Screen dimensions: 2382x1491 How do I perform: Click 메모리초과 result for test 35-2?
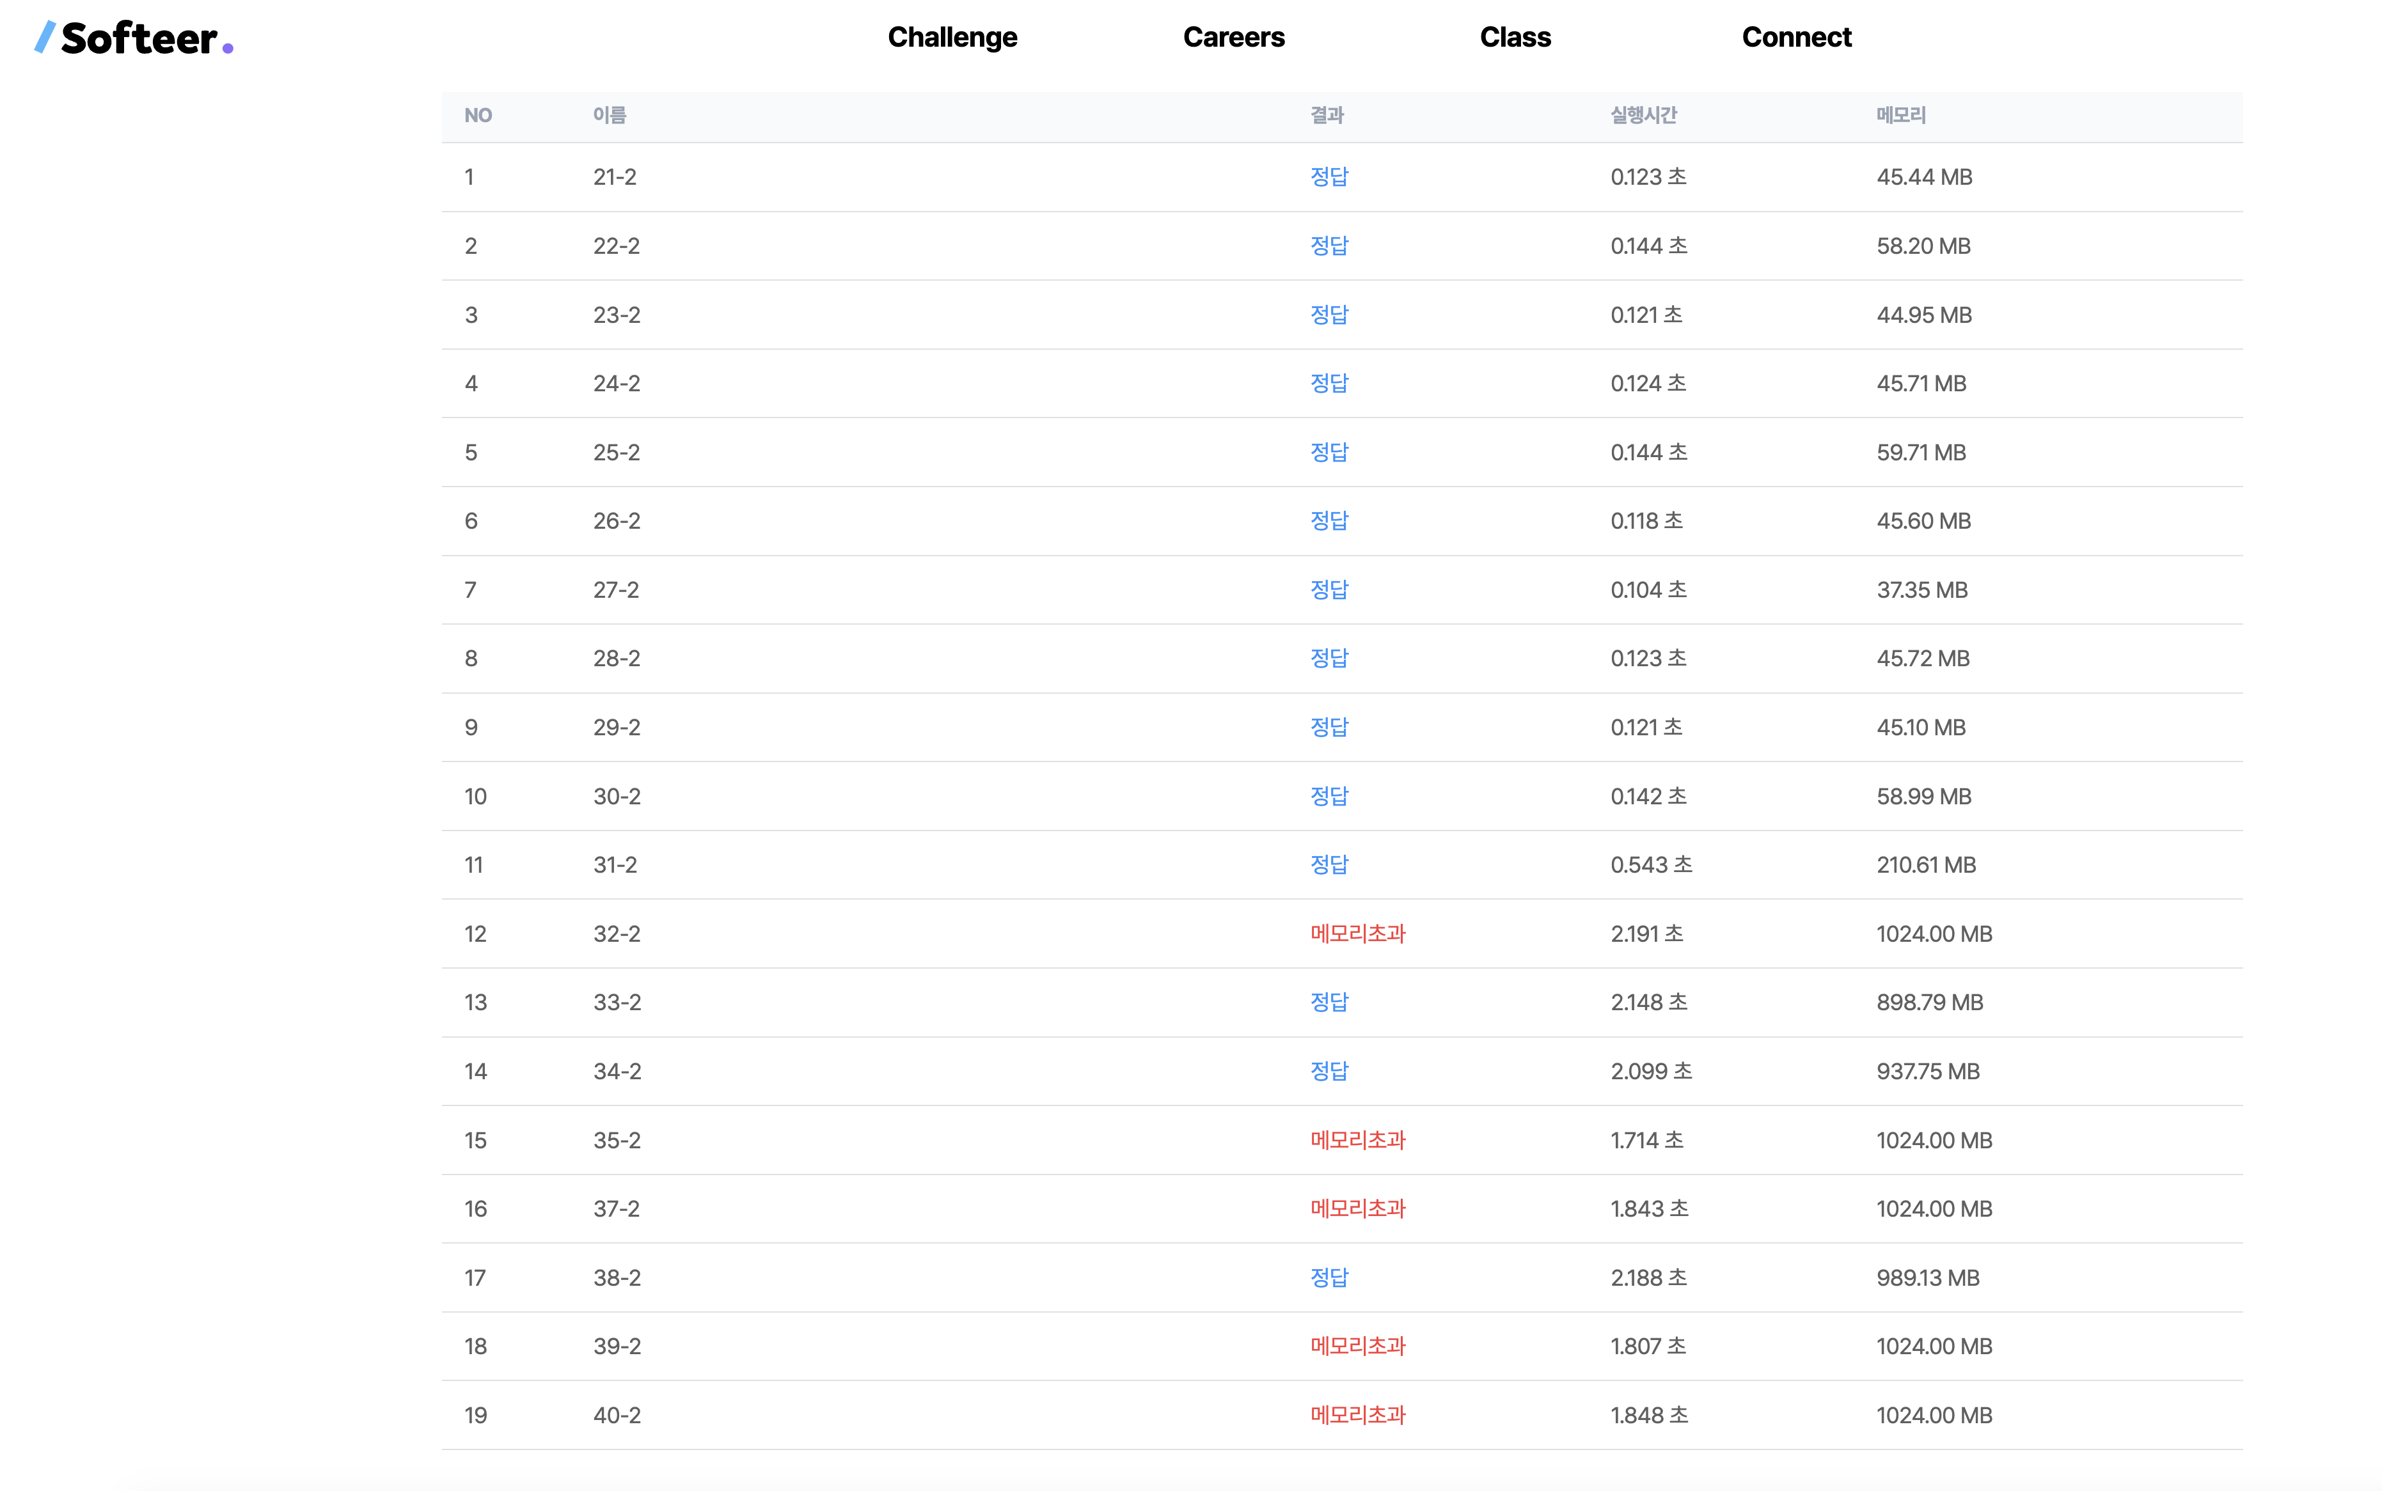(x=1357, y=1140)
